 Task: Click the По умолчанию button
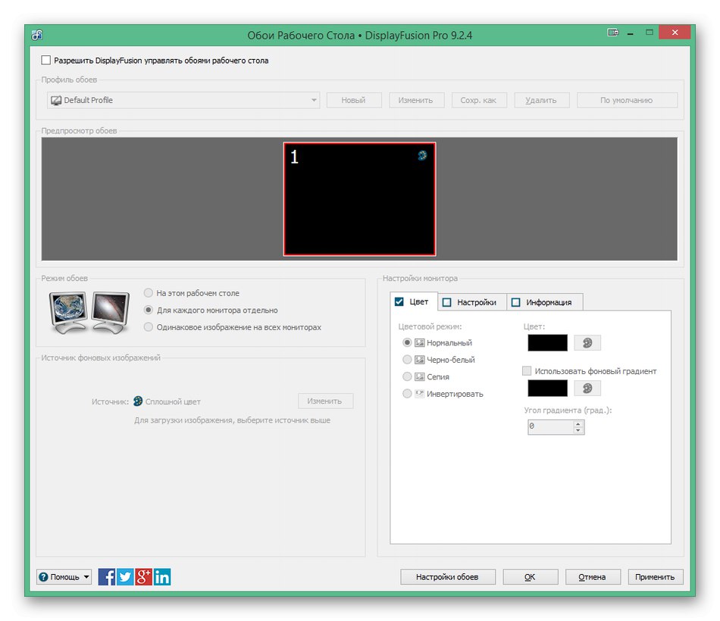627,100
